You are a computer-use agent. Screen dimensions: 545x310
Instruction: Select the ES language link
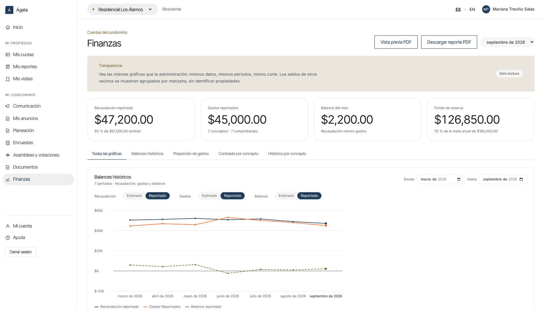458,10
